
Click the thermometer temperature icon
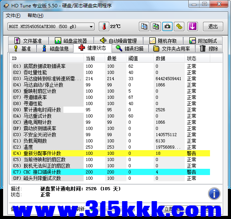[104, 26]
